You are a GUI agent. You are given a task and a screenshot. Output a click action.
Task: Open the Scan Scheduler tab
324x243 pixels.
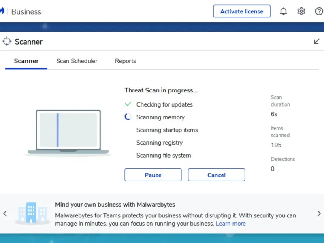click(x=77, y=61)
